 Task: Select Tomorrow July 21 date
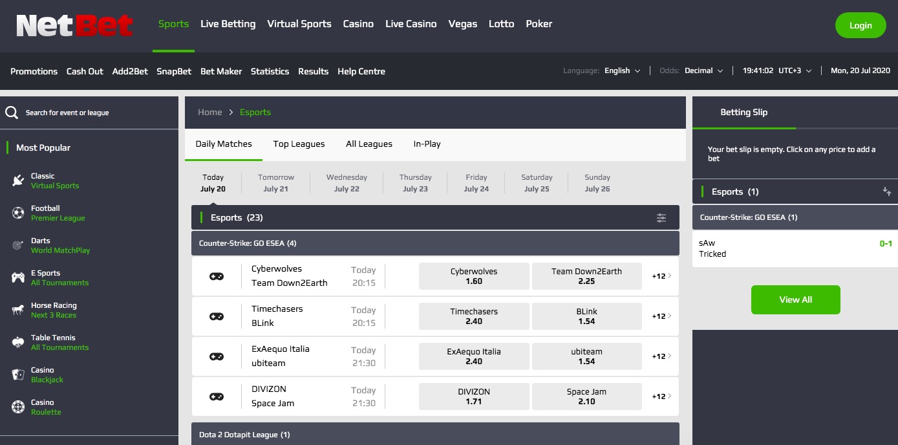click(x=276, y=183)
